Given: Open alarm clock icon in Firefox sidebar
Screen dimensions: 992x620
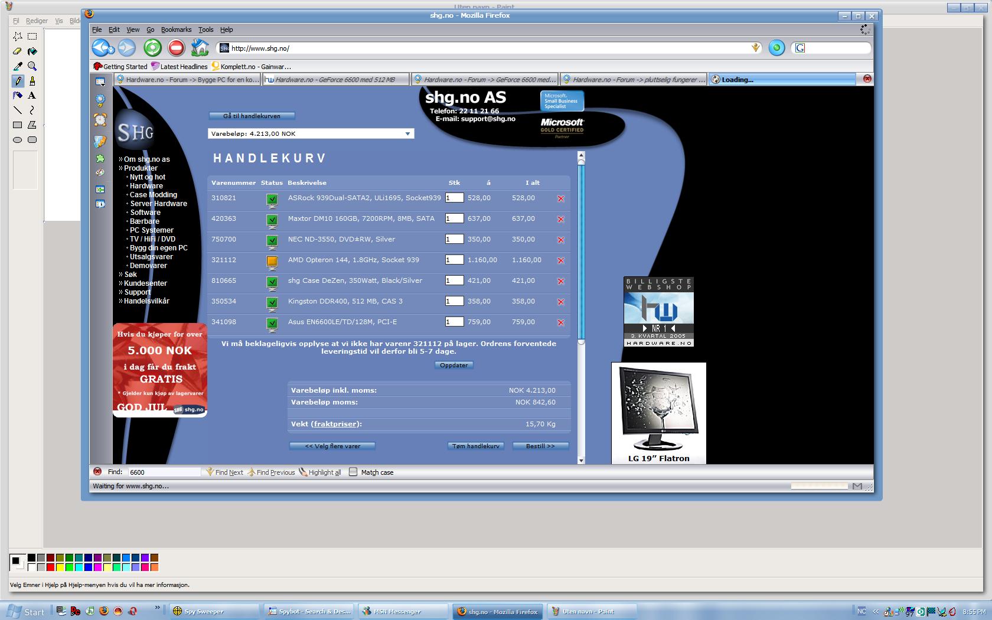Looking at the screenshot, I should coord(100,120).
